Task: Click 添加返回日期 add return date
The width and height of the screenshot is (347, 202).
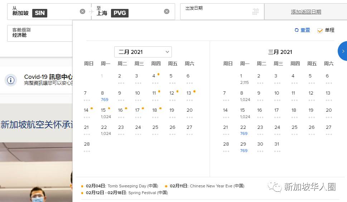Action: click(x=306, y=12)
